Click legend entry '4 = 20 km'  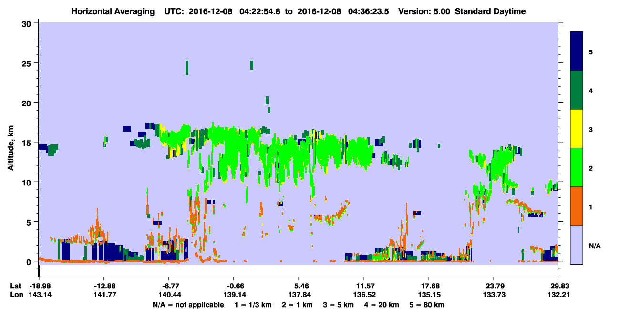click(381, 304)
